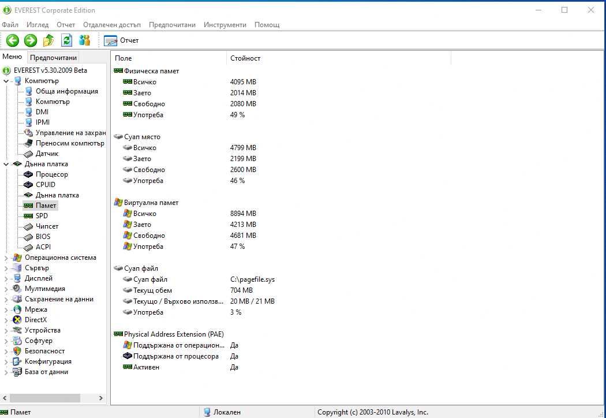Click Локален in the status bar

(227, 412)
